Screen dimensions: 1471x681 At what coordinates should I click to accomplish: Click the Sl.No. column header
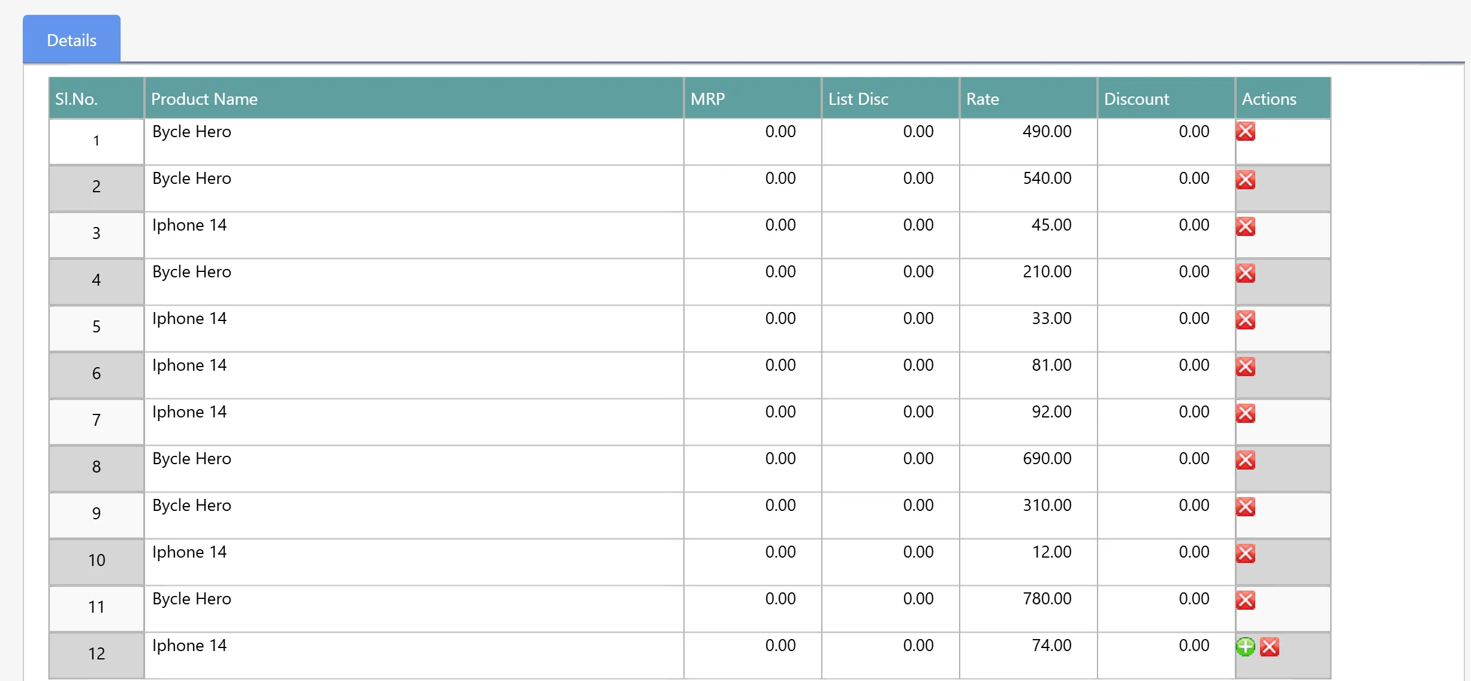(x=97, y=98)
